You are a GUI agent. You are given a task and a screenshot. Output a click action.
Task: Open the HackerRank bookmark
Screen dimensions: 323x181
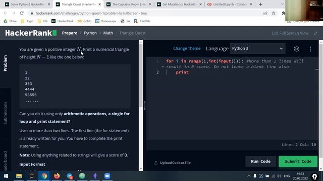63,21
